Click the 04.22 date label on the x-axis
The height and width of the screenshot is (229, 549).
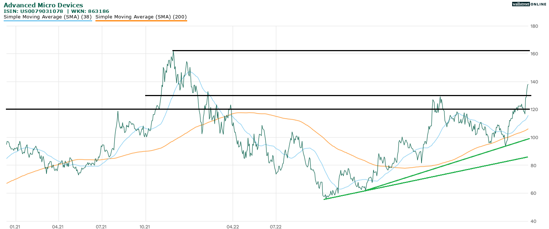pos(232,227)
